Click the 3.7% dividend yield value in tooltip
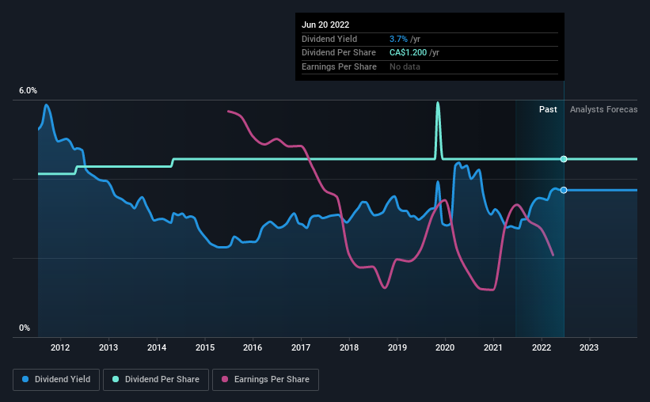 398,39
